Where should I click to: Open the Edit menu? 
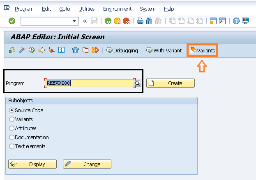pyautogui.click(x=46, y=9)
